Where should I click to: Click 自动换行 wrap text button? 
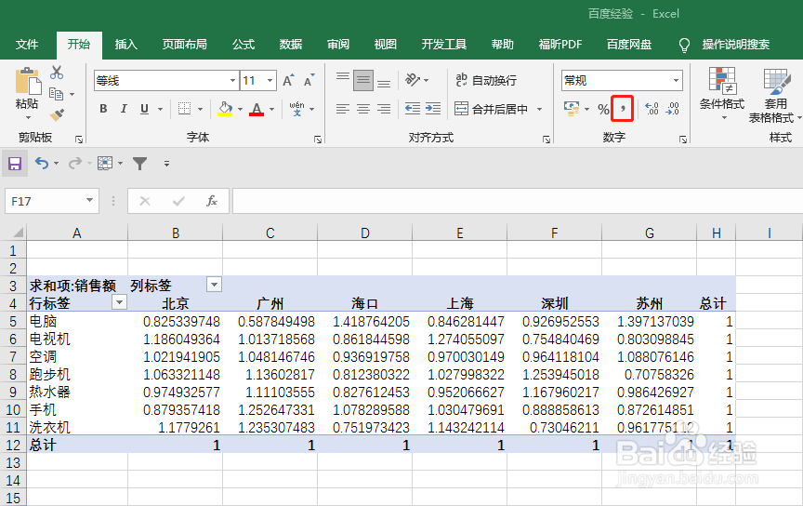pyautogui.click(x=486, y=80)
